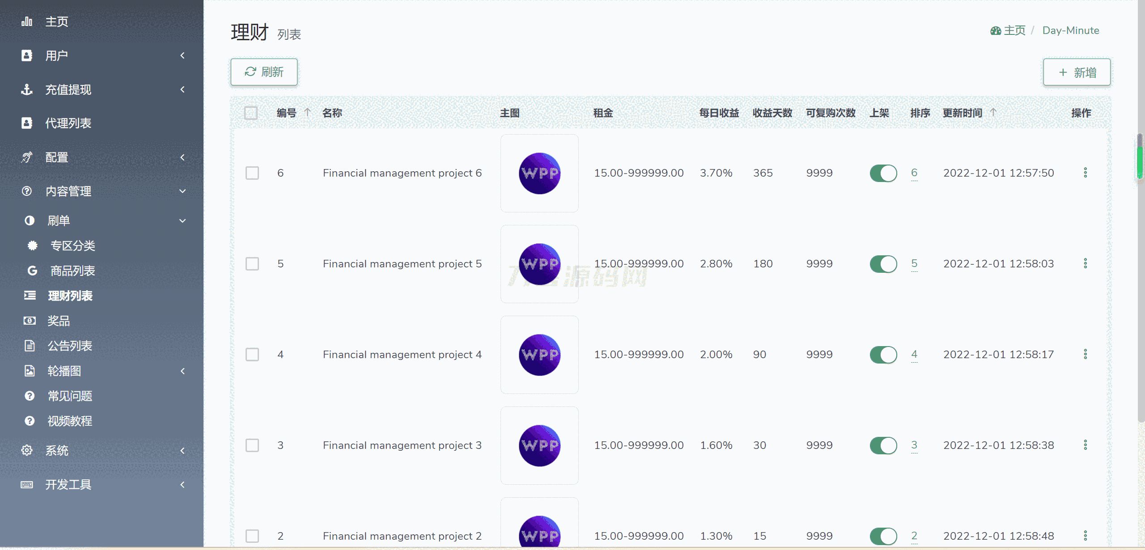Open the actions menu for project 4

[x=1085, y=354]
